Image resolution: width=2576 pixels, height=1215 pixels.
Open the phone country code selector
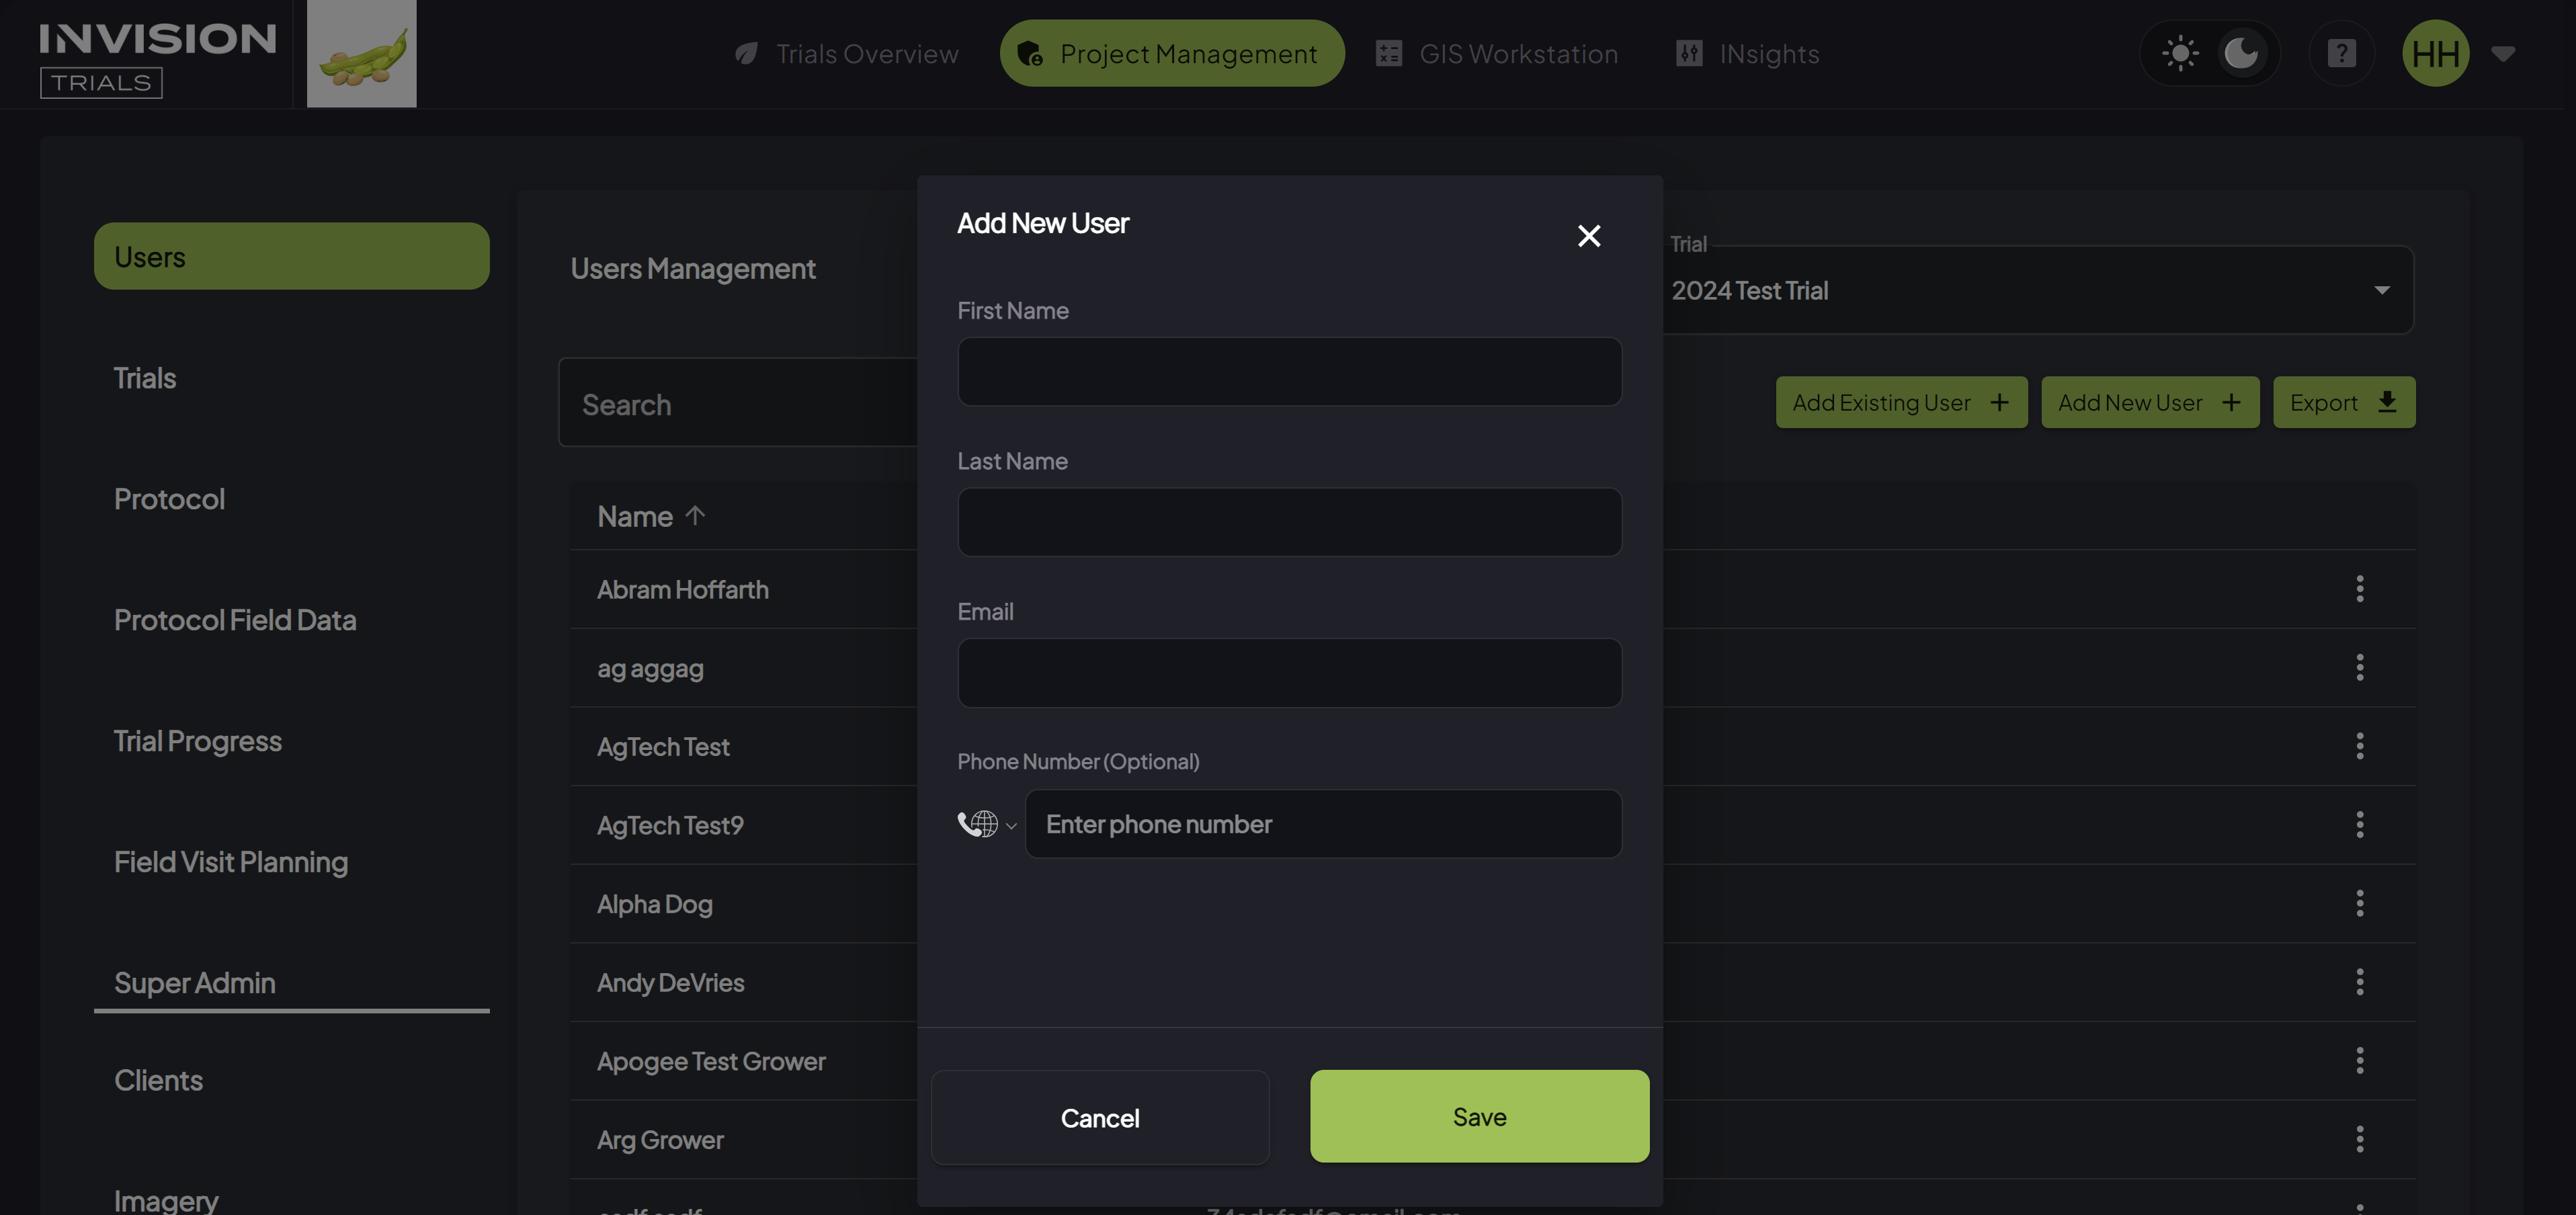point(986,824)
